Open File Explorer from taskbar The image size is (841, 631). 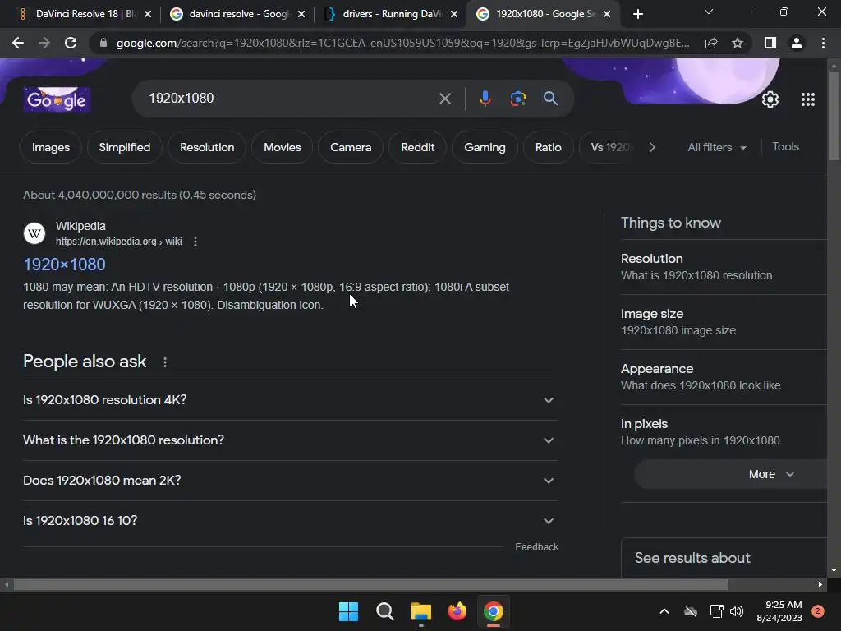coord(421,611)
